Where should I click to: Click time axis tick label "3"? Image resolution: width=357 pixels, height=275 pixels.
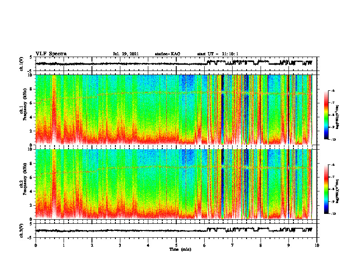pyautogui.click(x=120, y=245)
